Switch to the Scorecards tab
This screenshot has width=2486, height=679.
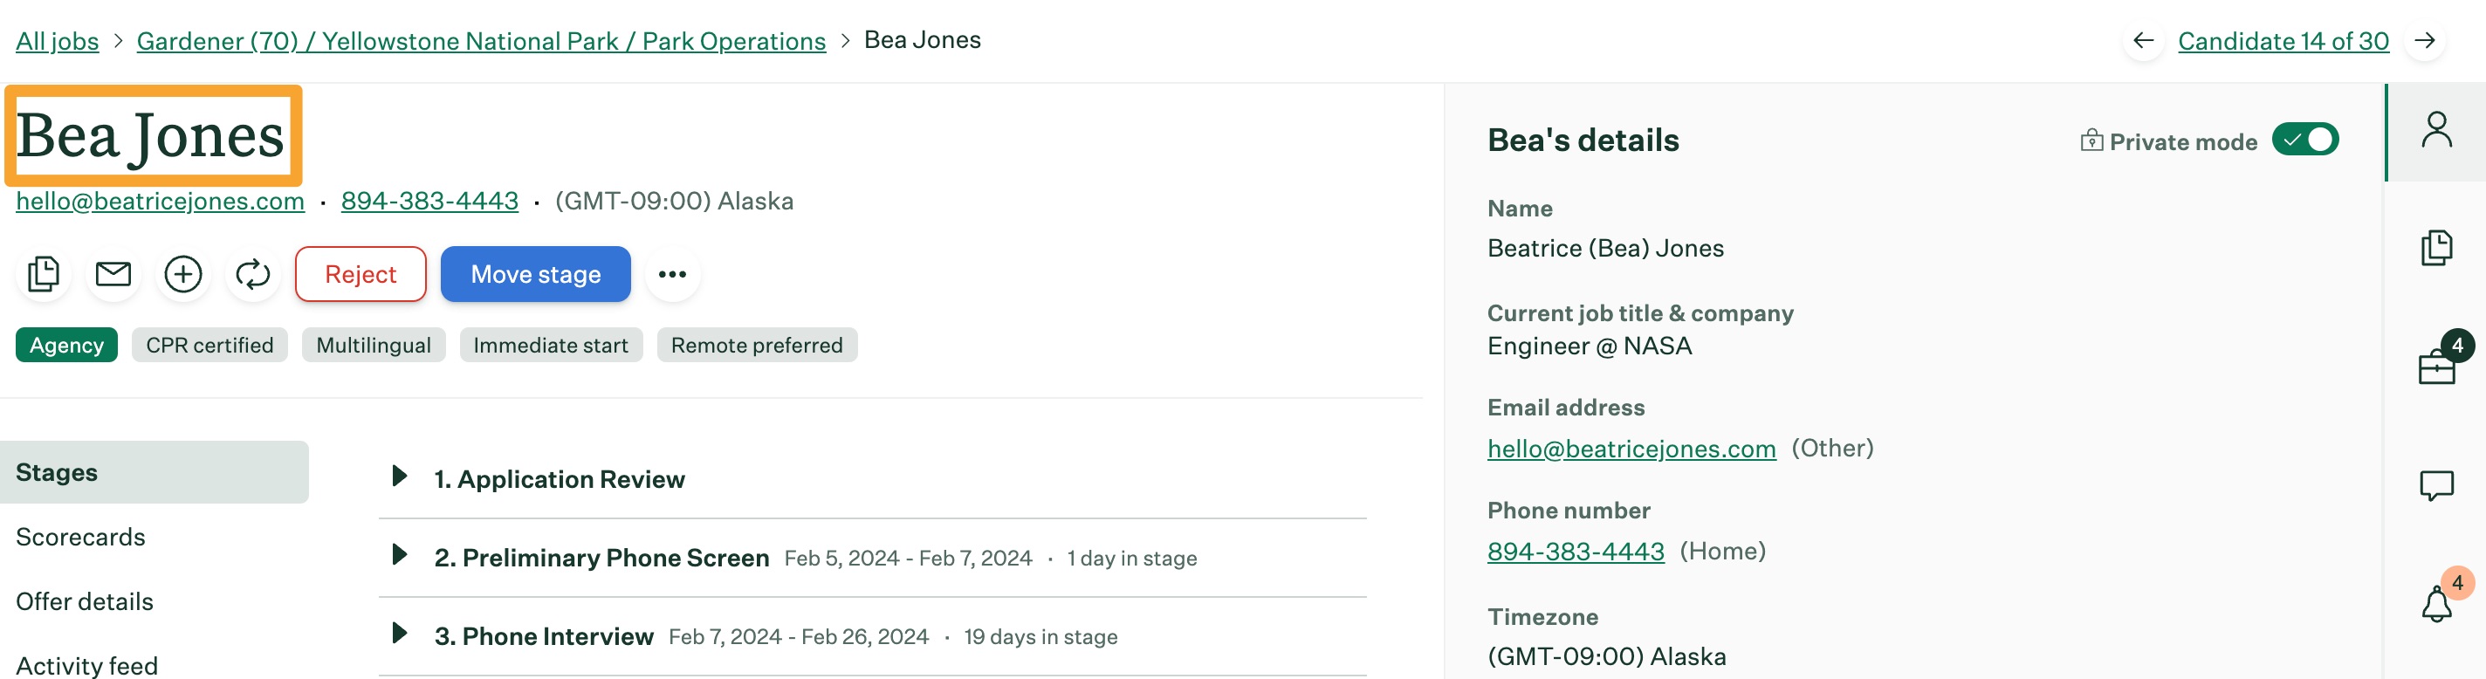(81, 536)
